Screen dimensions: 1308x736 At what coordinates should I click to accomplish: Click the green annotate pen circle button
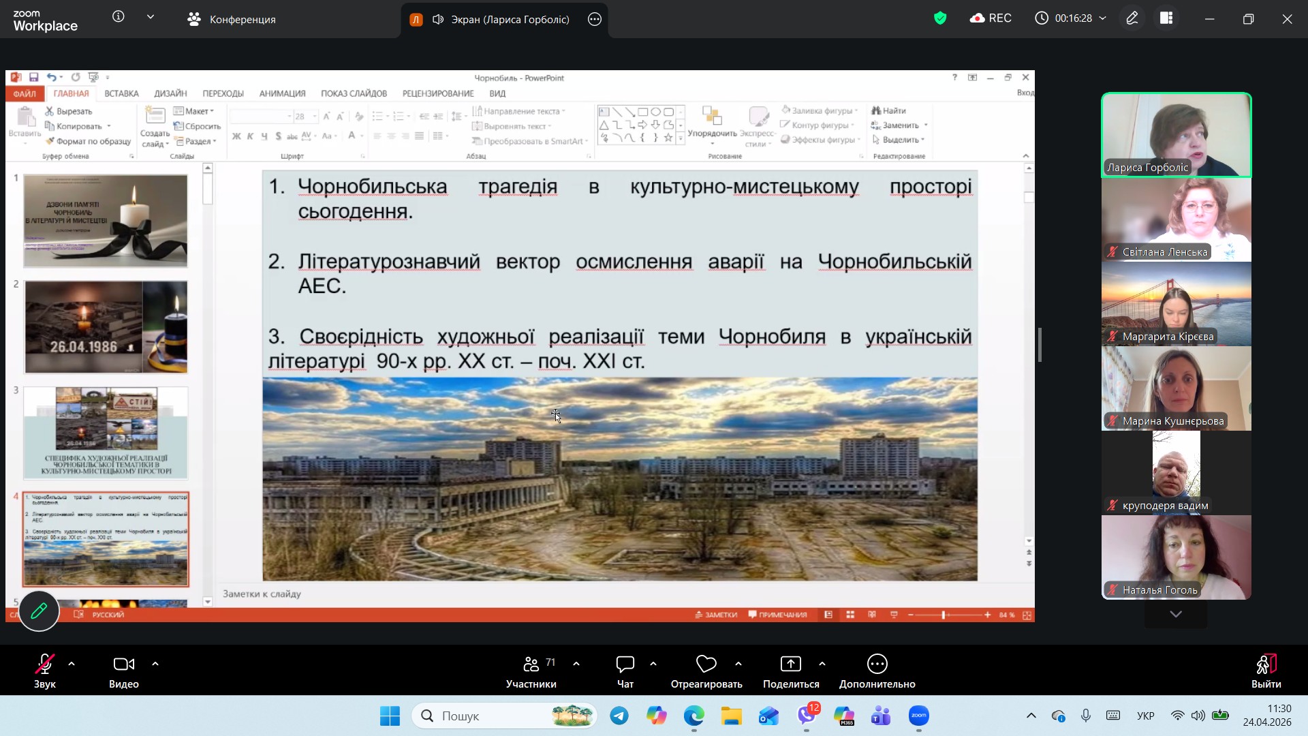pyautogui.click(x=39, y=611)
